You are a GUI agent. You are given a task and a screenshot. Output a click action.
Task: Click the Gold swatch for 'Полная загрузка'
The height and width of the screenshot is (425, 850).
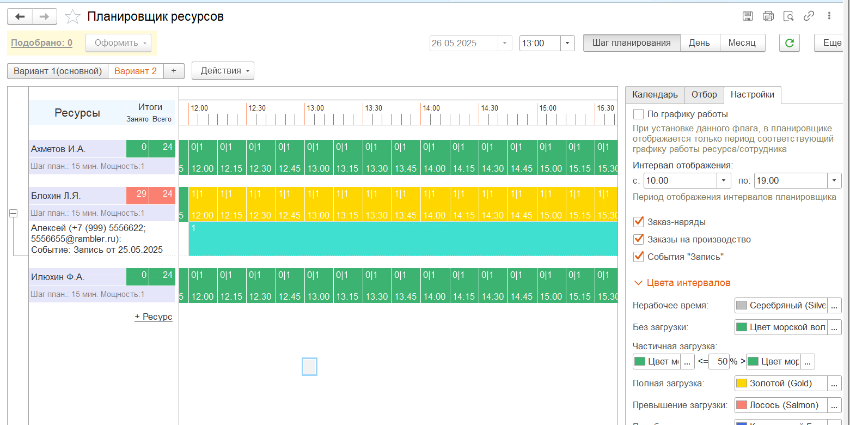742,383
